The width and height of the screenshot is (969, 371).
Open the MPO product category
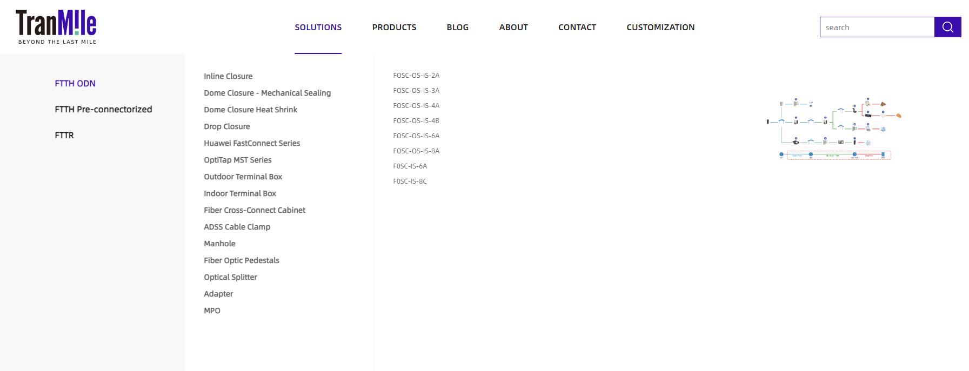pos(212,311)
